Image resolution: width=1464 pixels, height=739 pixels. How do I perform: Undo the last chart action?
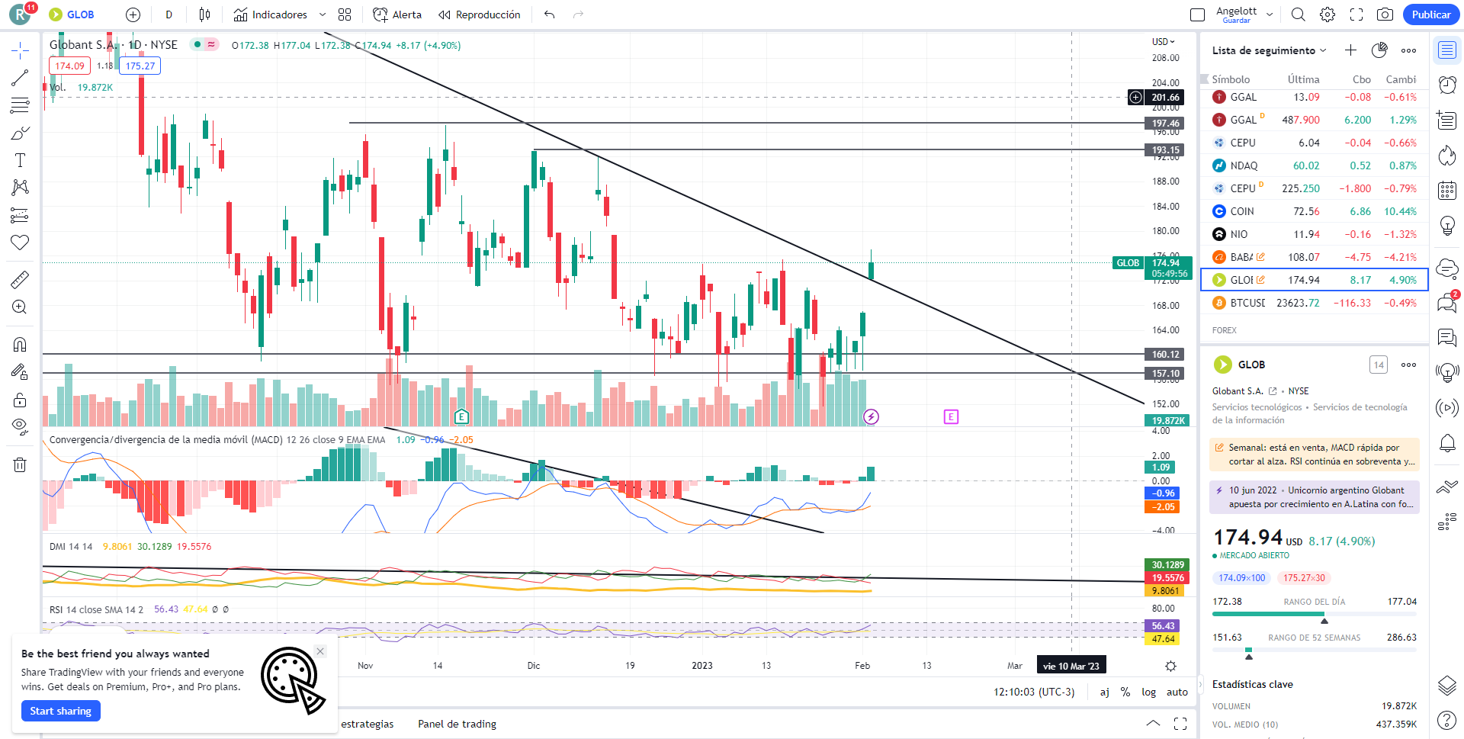[x=550, y=14]
